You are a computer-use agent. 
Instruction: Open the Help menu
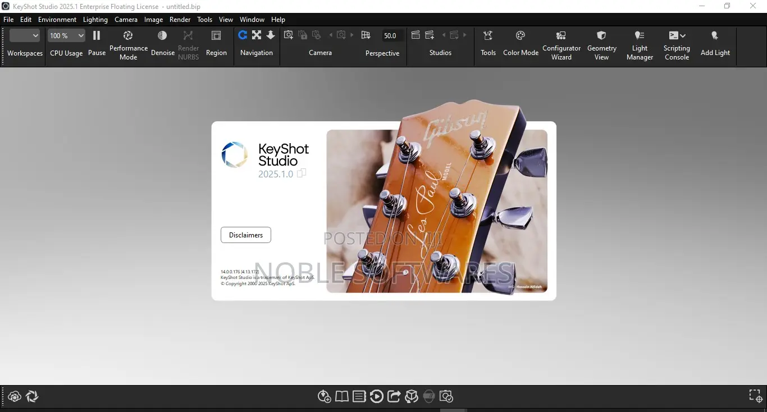tap(278, 19)
